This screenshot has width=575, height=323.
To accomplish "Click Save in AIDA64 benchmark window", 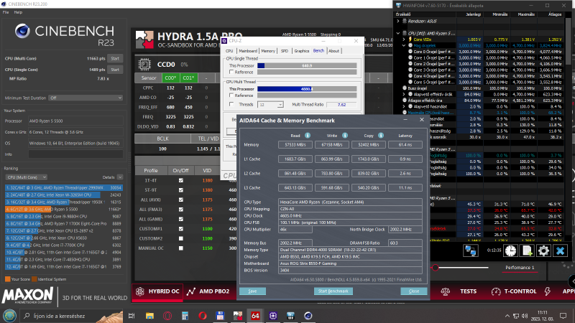I will [x=253, y=291].
